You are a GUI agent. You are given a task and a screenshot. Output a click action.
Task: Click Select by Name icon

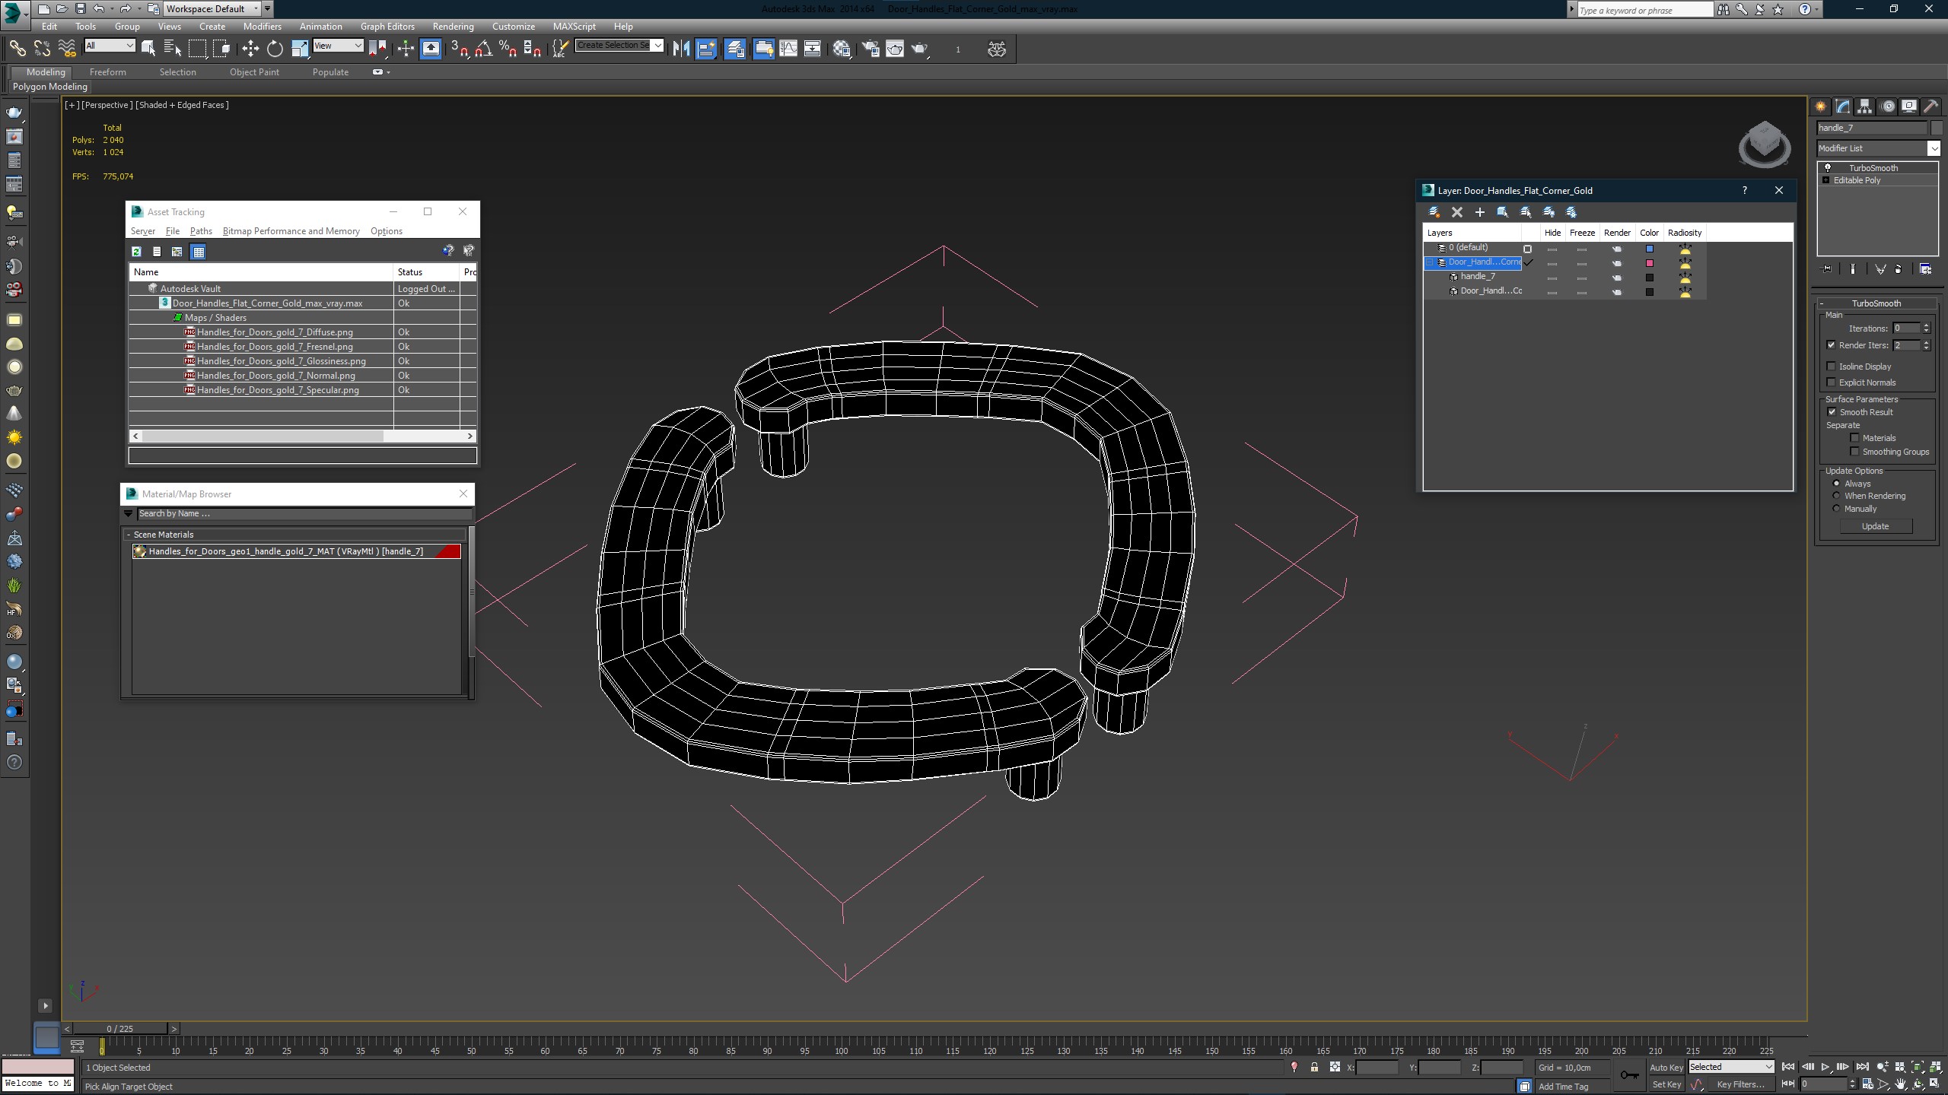173,49
